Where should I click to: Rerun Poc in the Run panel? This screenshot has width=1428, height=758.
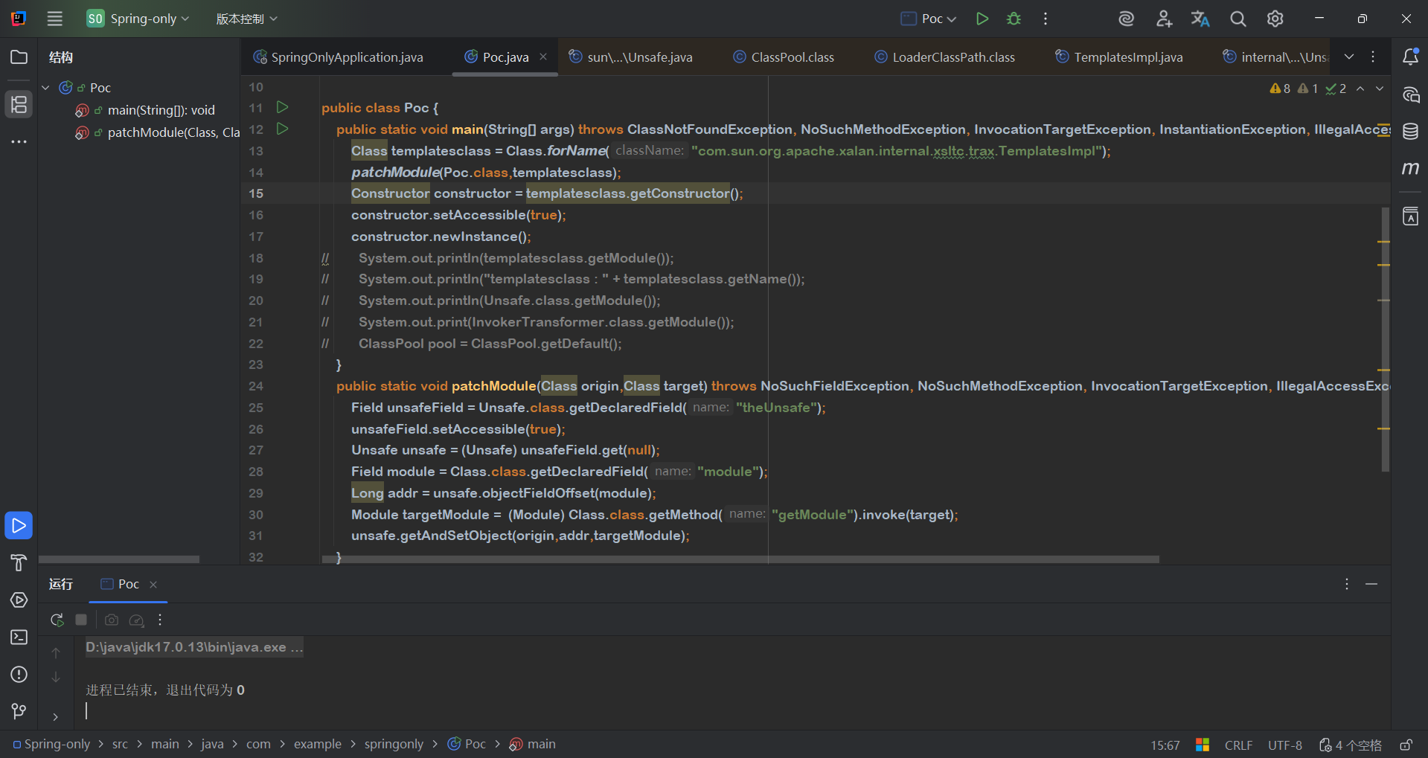pyautogui.click(x=57, y=620)
